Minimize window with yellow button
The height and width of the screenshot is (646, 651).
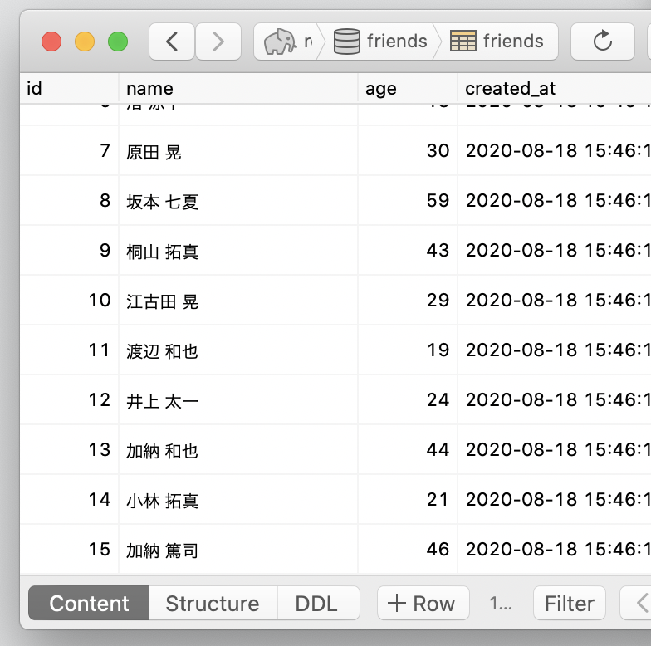85,42
